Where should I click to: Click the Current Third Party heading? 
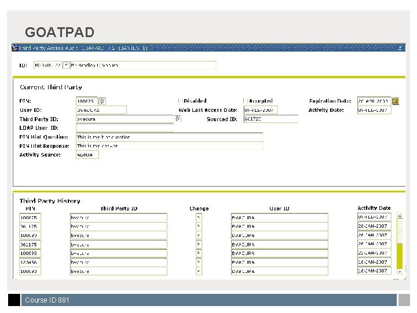(x=51, y=87)
